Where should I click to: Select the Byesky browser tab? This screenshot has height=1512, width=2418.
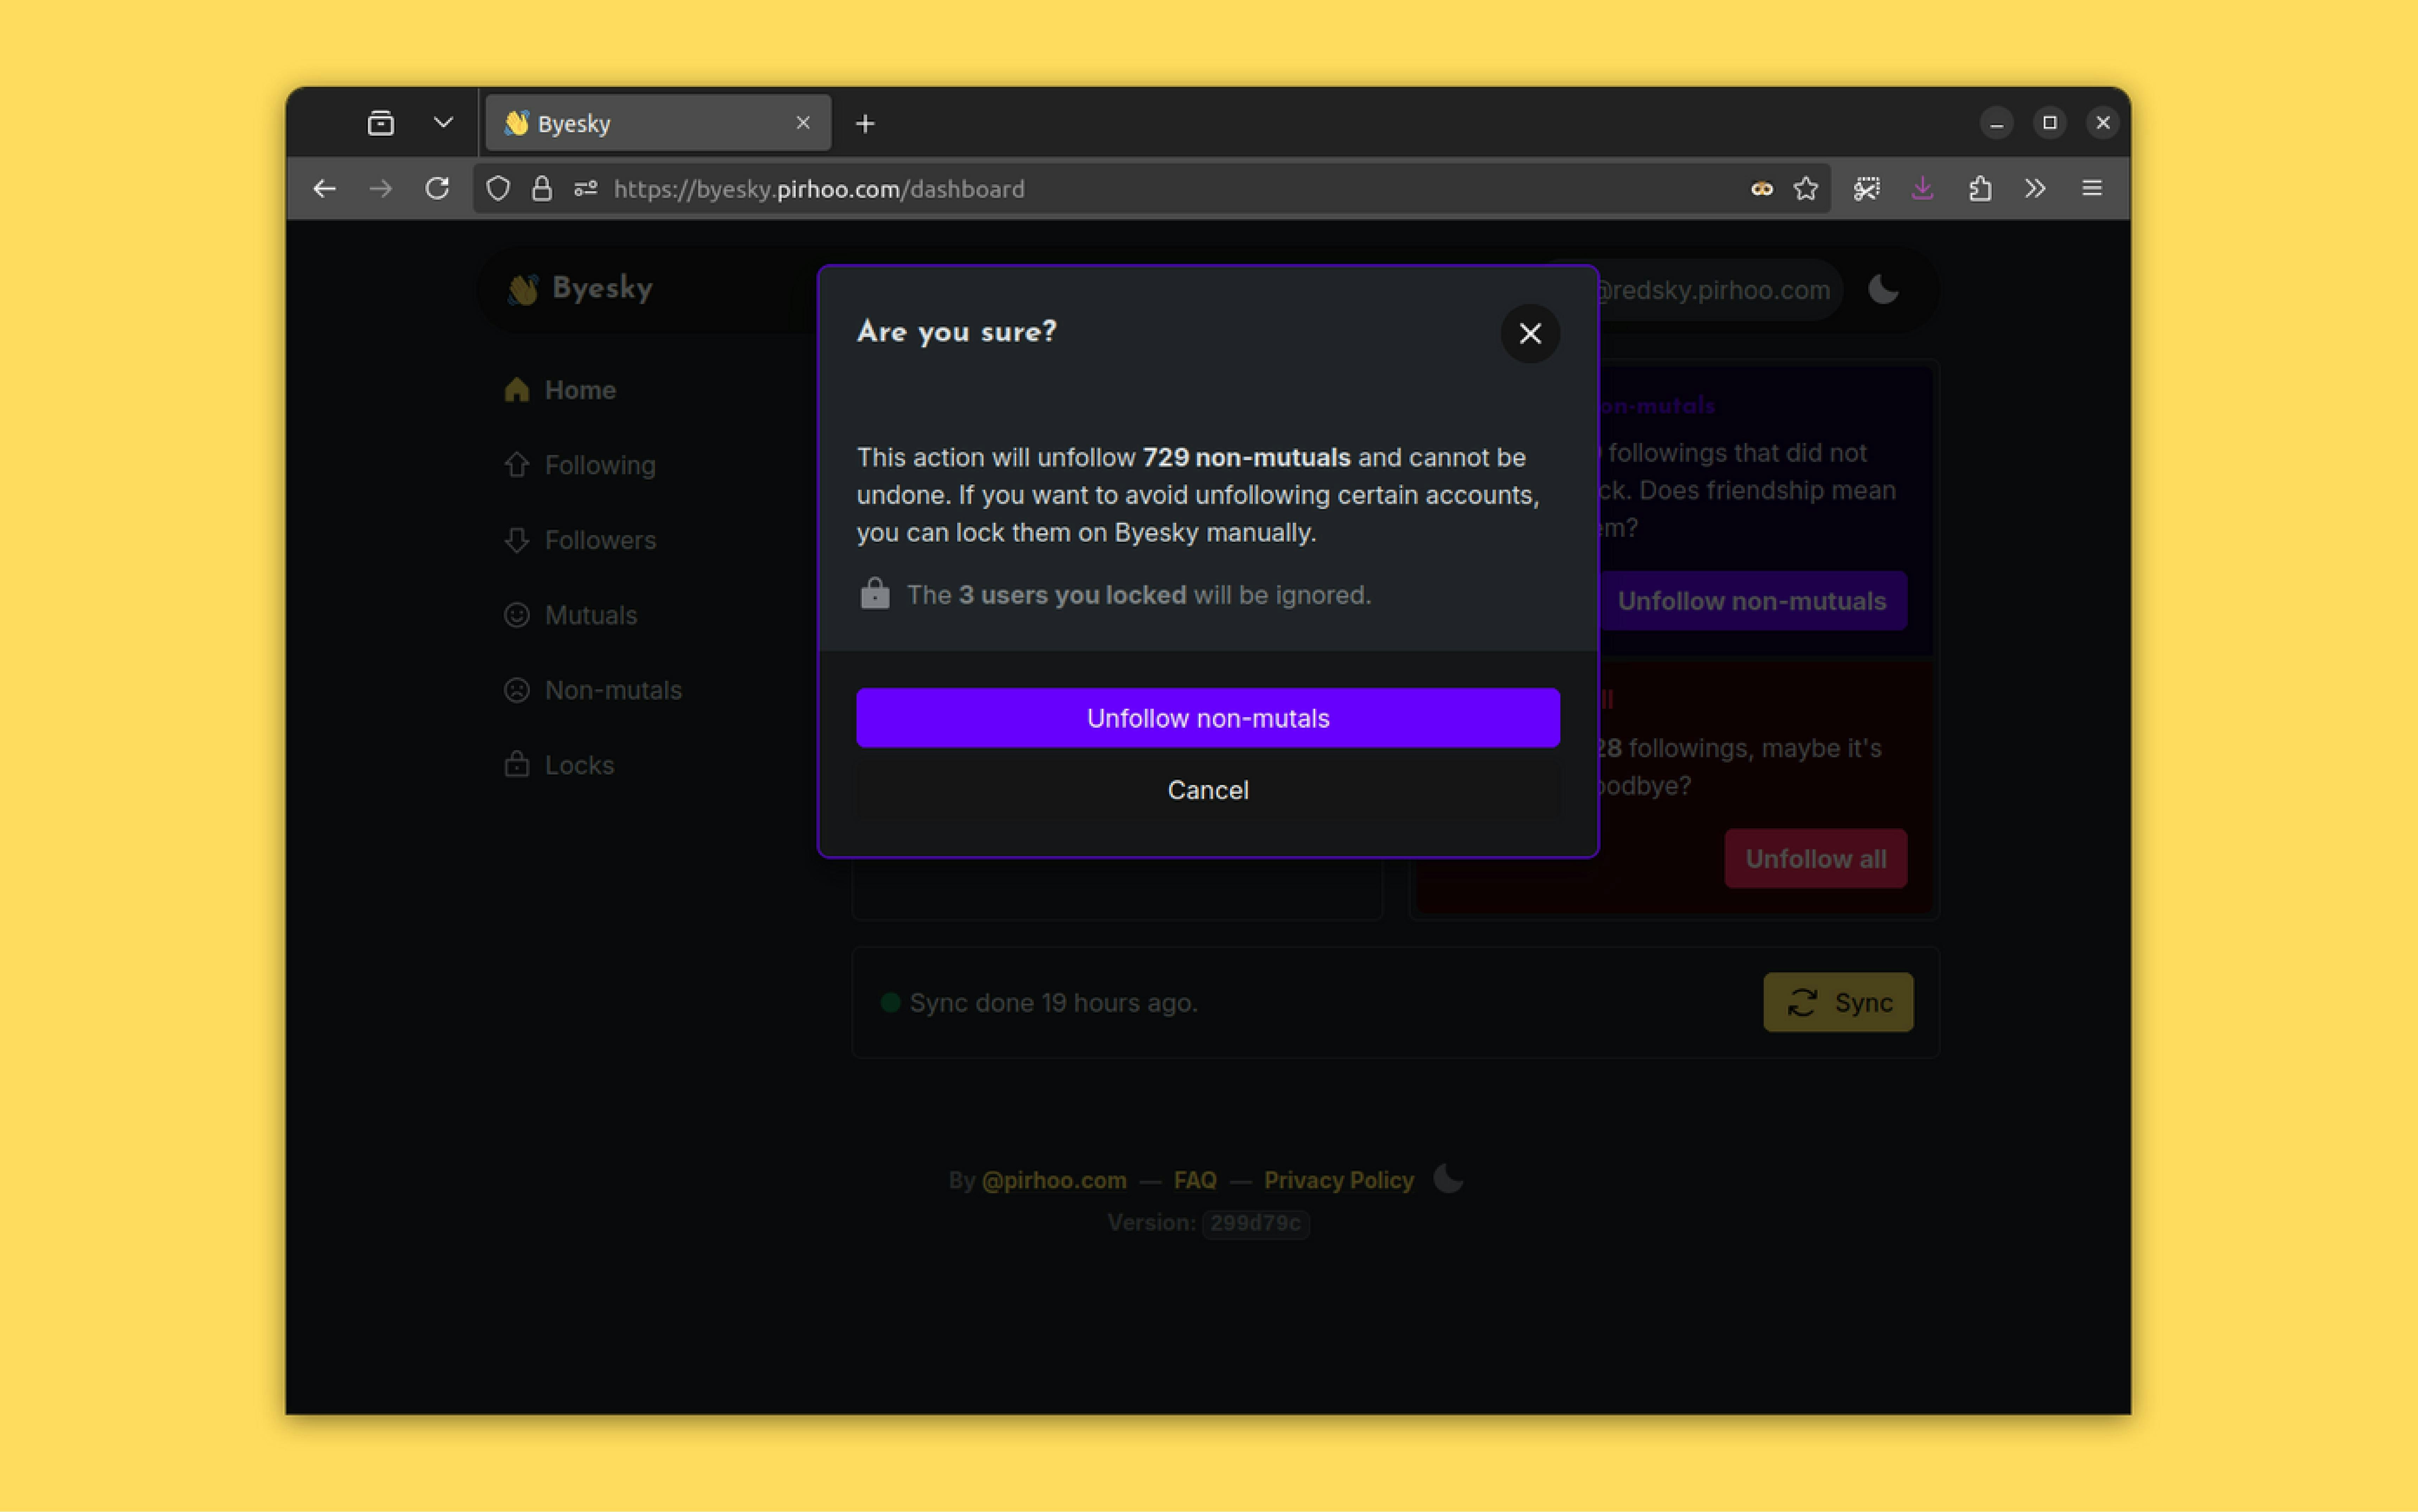tap(657, 123)
